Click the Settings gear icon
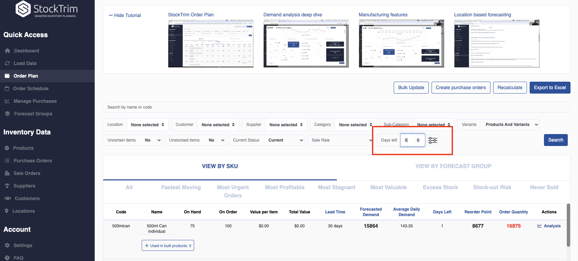This screenshot has width=578, height=261. pos(7,245)
